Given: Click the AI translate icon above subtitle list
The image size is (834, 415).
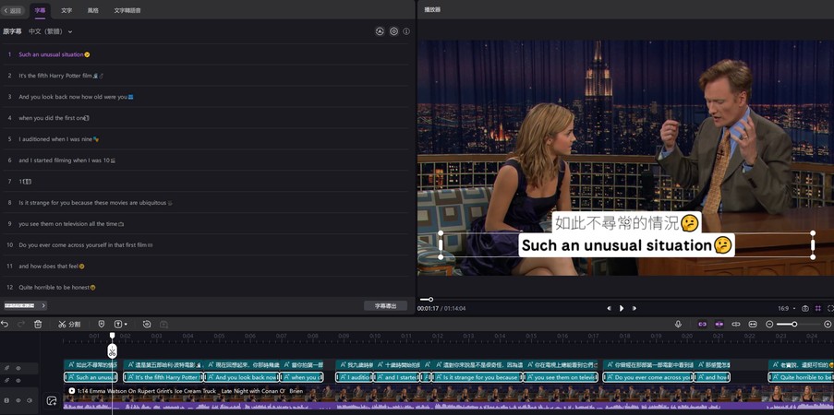Looking at the screenshot, I should [x=380, y=31].
